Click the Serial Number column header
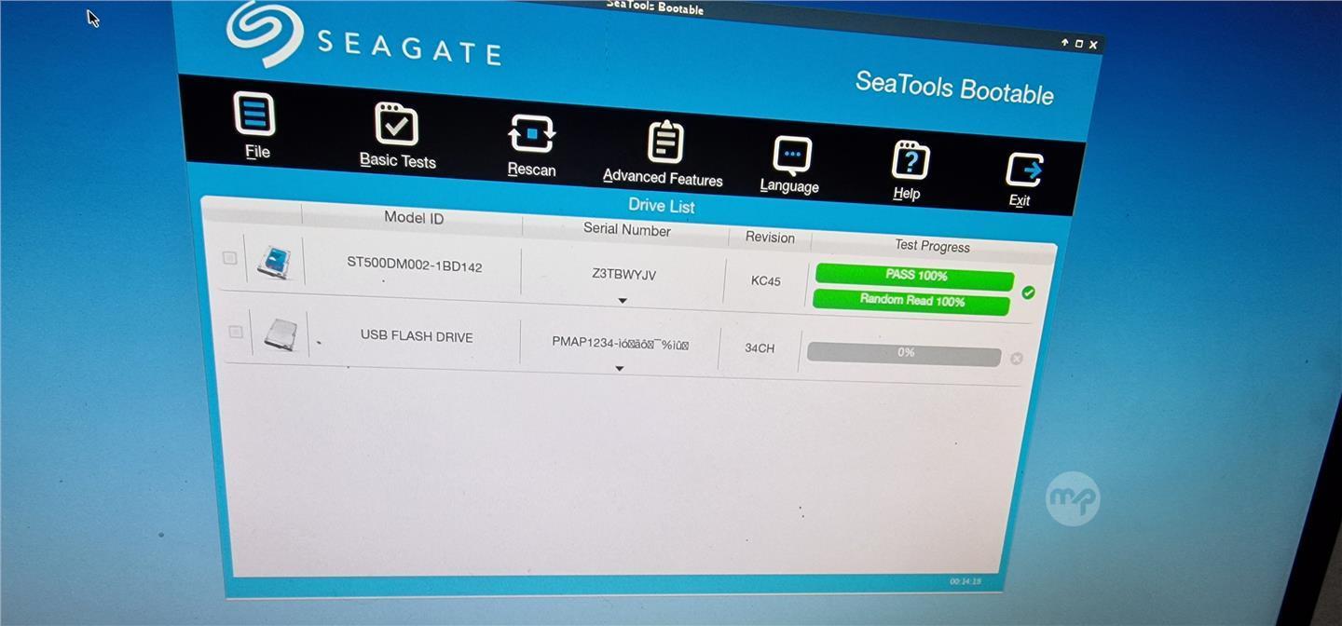The height and width of the screenshot is (626, 1342). tap(627, 229)
